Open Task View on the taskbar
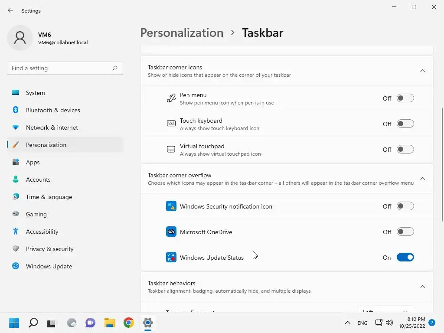The height and width of the screenshot is (333, 444). [52, 323]
